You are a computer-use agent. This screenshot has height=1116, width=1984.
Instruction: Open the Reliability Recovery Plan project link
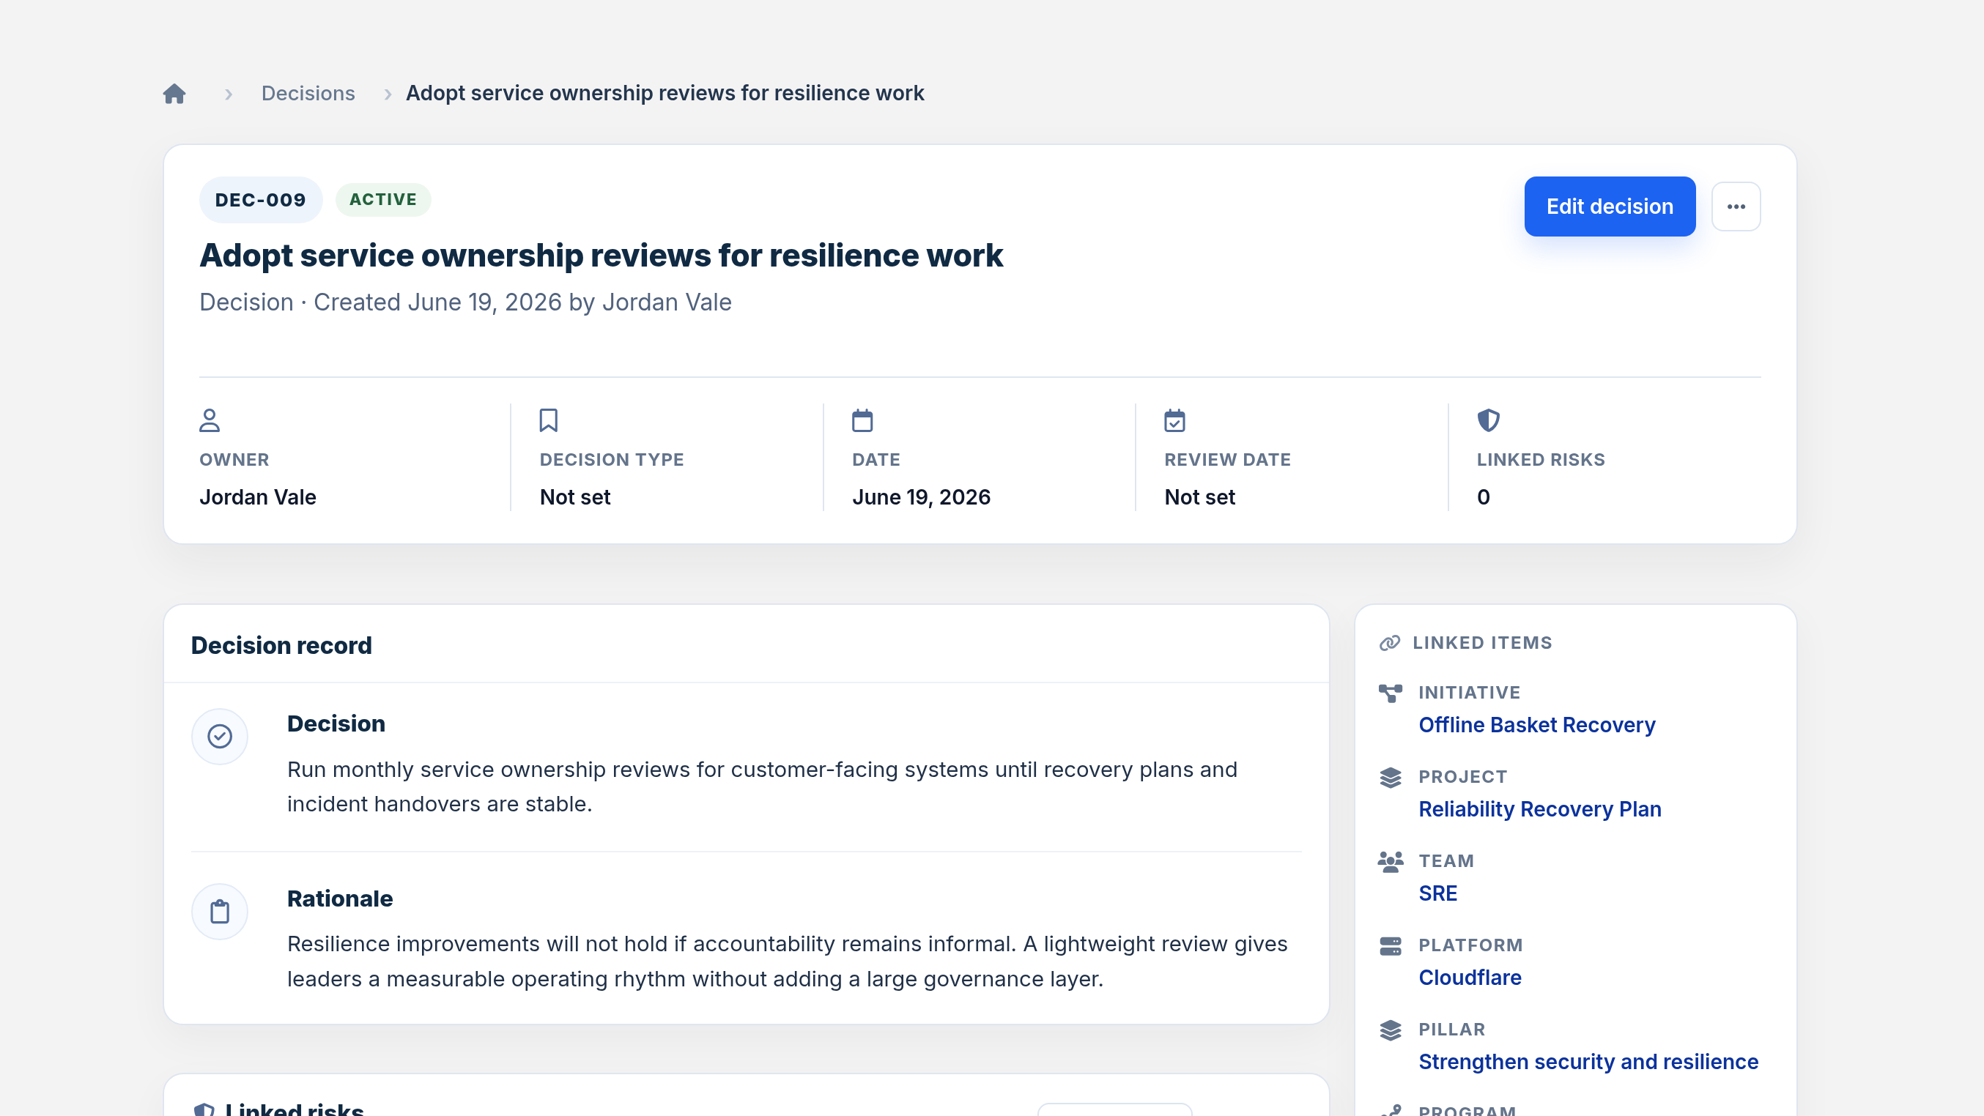click(x=1539, y=809)
